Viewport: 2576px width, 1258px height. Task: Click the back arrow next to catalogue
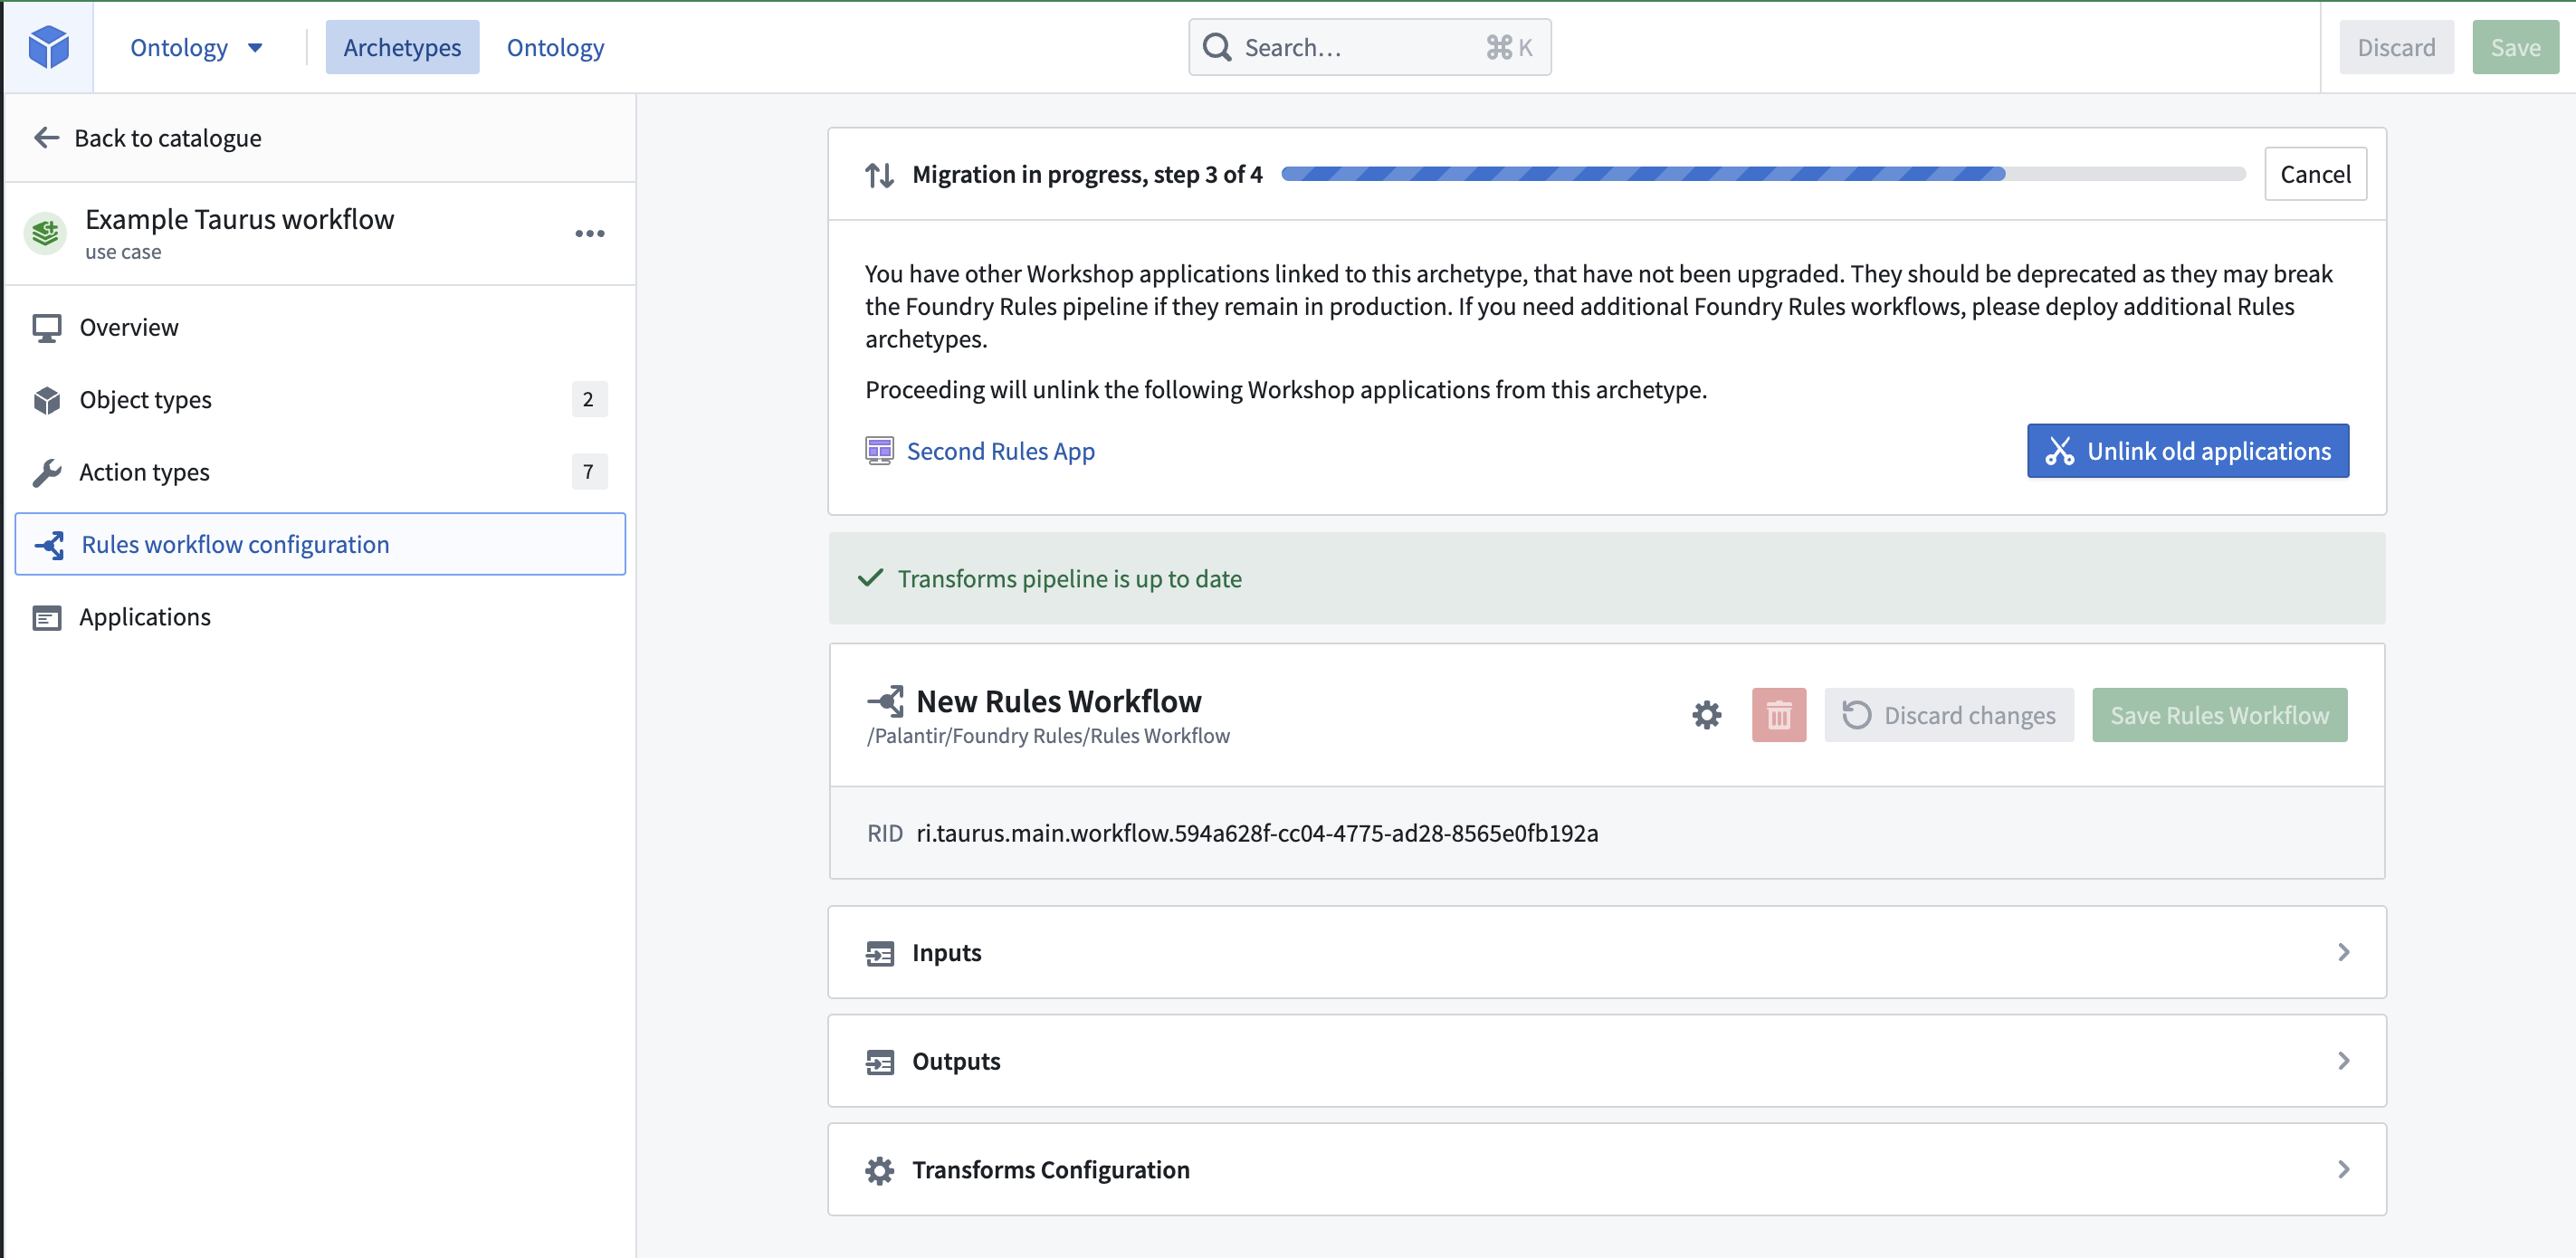[46, 137]
